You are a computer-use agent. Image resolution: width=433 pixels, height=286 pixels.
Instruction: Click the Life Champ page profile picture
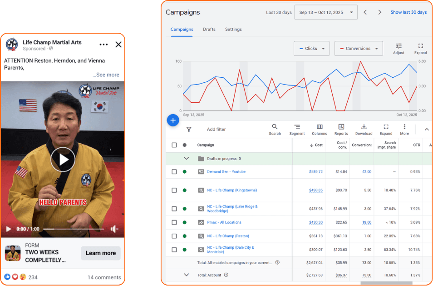coord(12,45)
